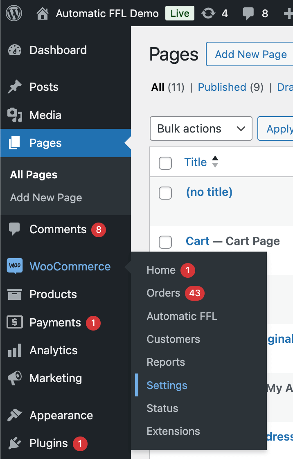Click the Marketing megaphone icon

point(15,378)
